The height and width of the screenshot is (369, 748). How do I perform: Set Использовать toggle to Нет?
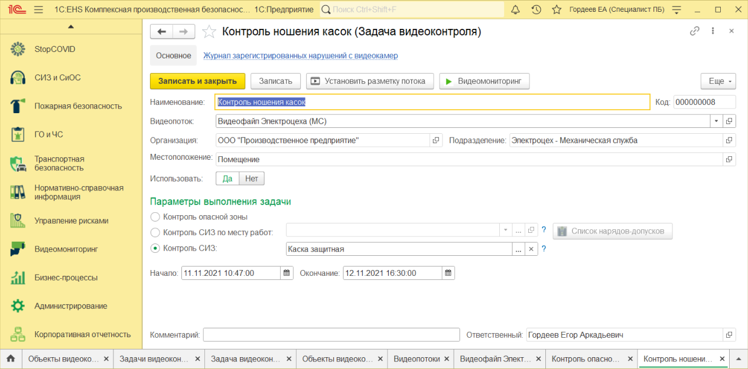252,179
